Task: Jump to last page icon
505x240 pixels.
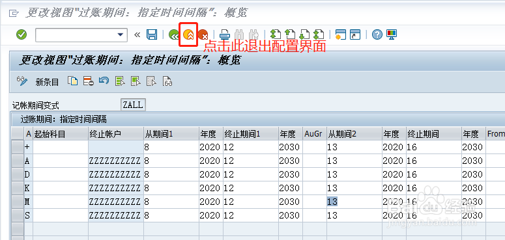Action: pos(319,34)
